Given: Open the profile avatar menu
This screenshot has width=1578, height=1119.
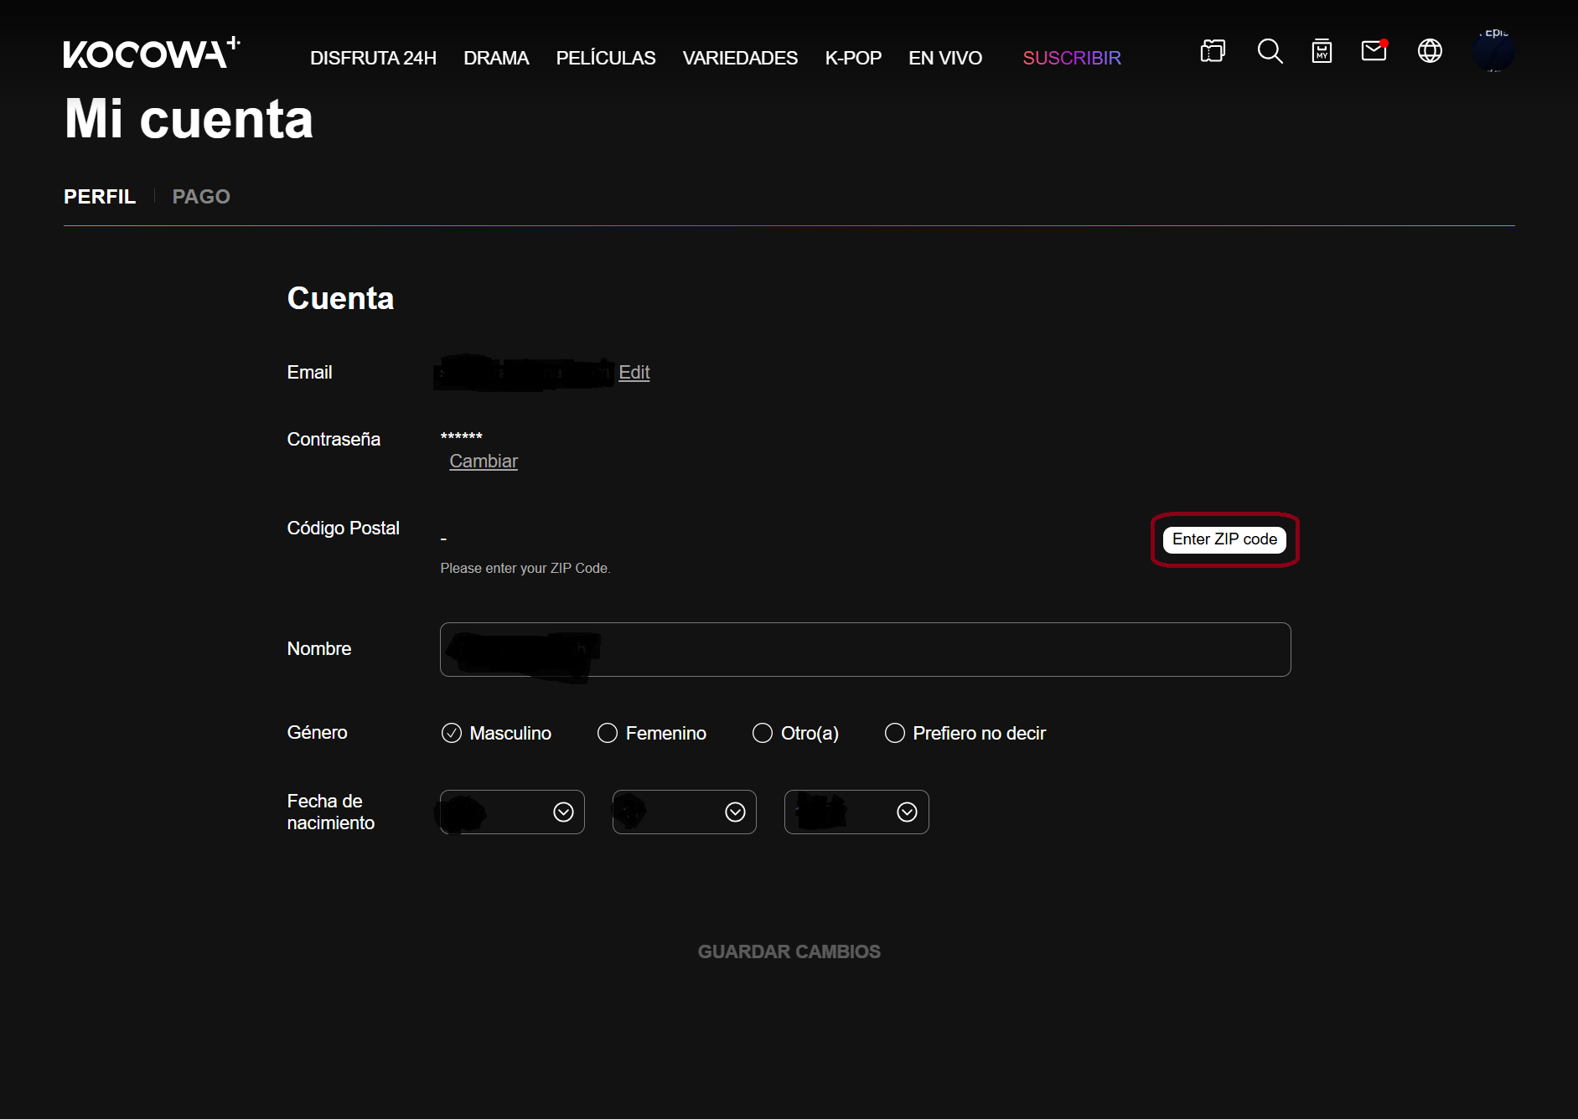Looking at the screenshot, I should tap(1493, 52).
